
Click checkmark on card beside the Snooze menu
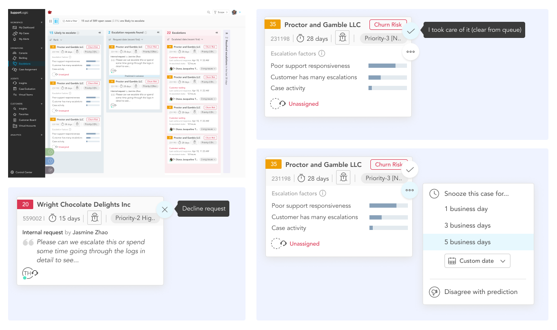tap(410, 170)
